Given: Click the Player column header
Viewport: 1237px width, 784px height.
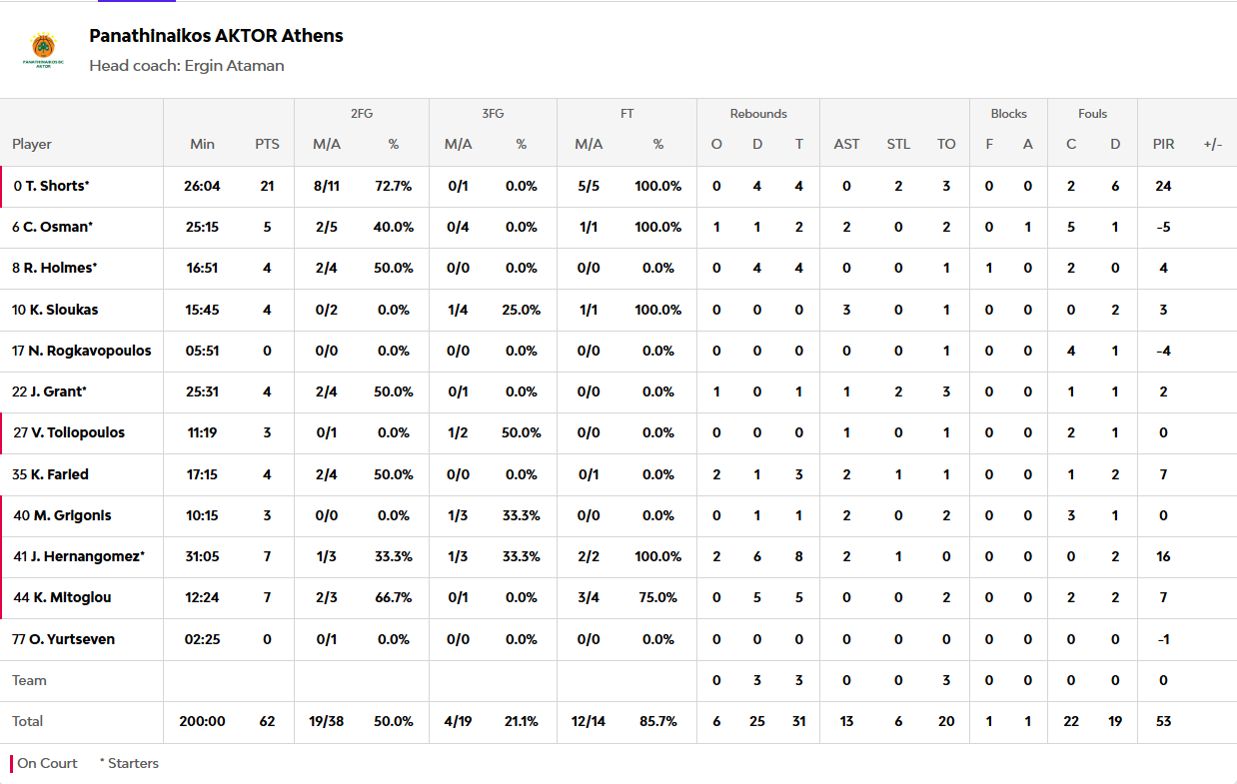Looking at the screenshot, I should [32, 144].
